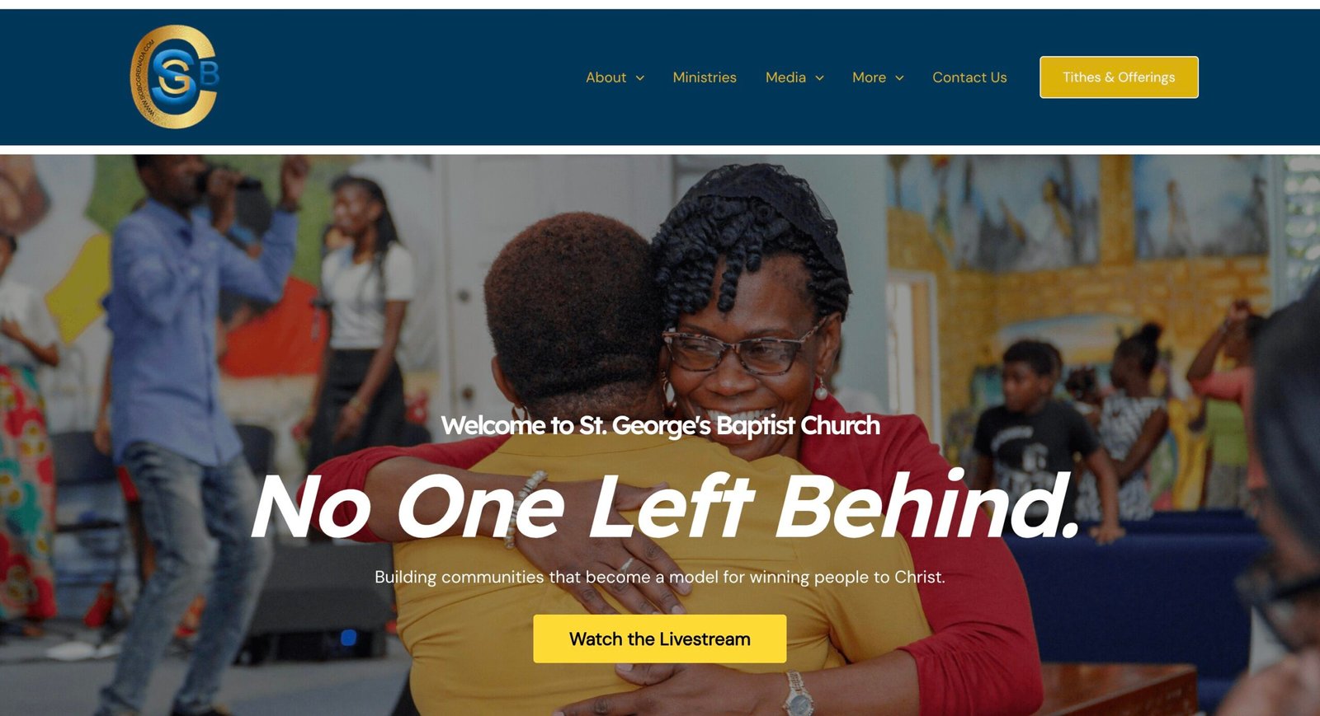
Task: Click the blue letter B in logo
Action: pos(210,75)
